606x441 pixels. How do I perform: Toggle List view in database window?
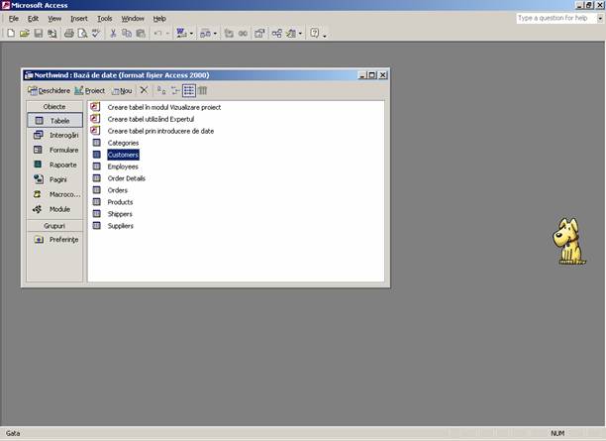(x=188, y=90)
